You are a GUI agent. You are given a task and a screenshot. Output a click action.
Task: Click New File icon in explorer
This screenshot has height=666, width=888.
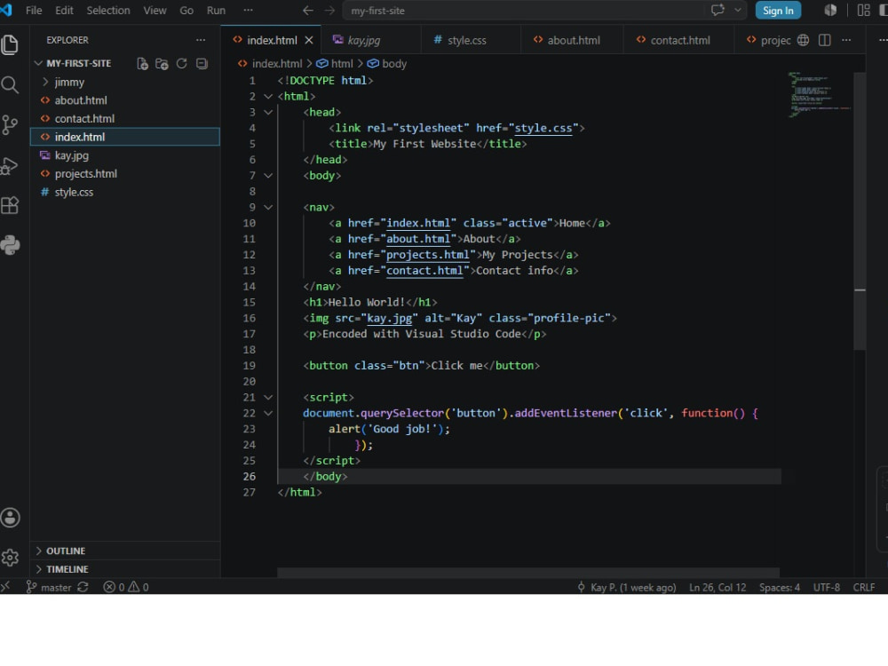point(143,63)
